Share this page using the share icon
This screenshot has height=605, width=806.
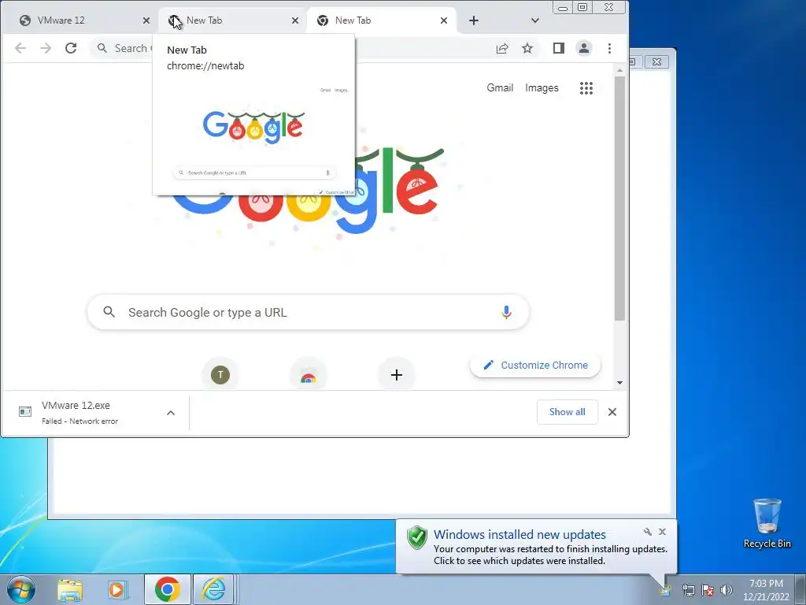click(502, 48)
